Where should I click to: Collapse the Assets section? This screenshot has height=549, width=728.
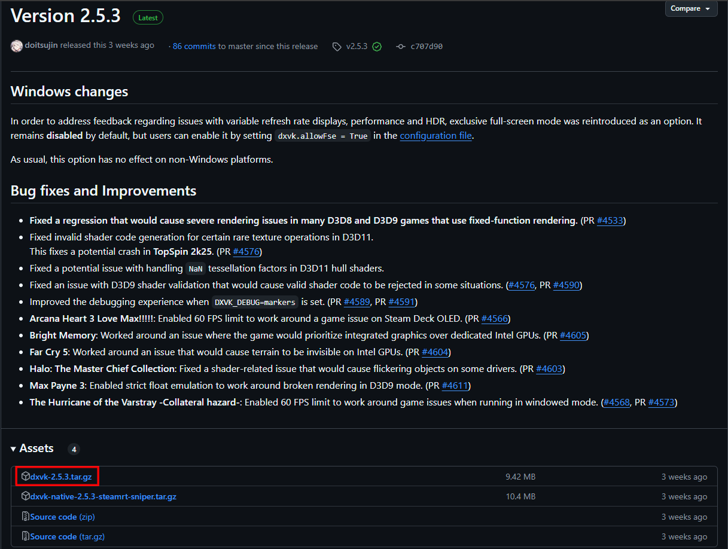pyautogui.click(x=14, y=449)
